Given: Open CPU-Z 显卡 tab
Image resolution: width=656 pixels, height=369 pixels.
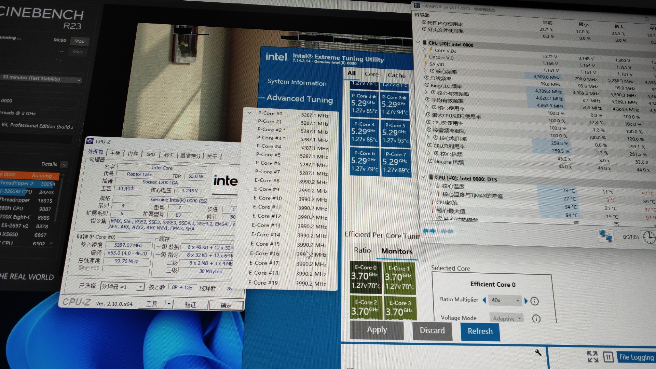Looking at the screenshot, I should [168, 155].
